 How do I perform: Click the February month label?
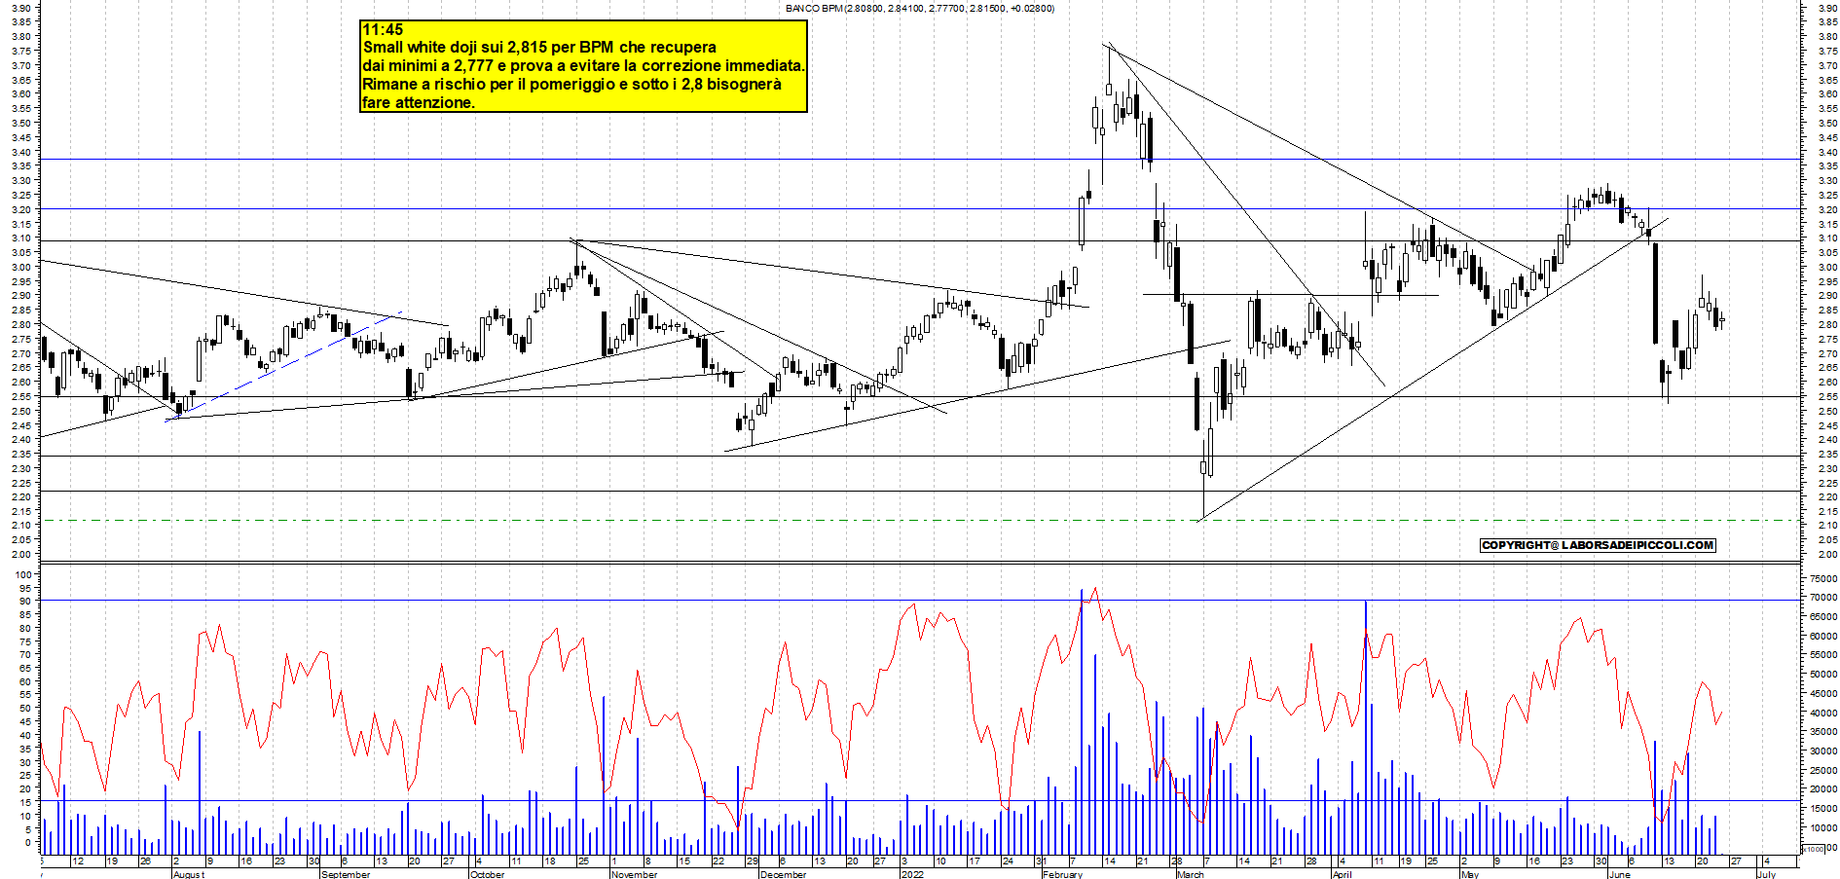1062,874
